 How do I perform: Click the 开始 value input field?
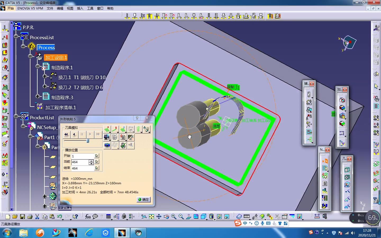[83, 156]
